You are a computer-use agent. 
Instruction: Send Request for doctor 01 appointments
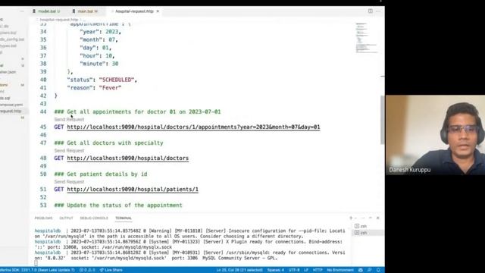click(69, 120)
